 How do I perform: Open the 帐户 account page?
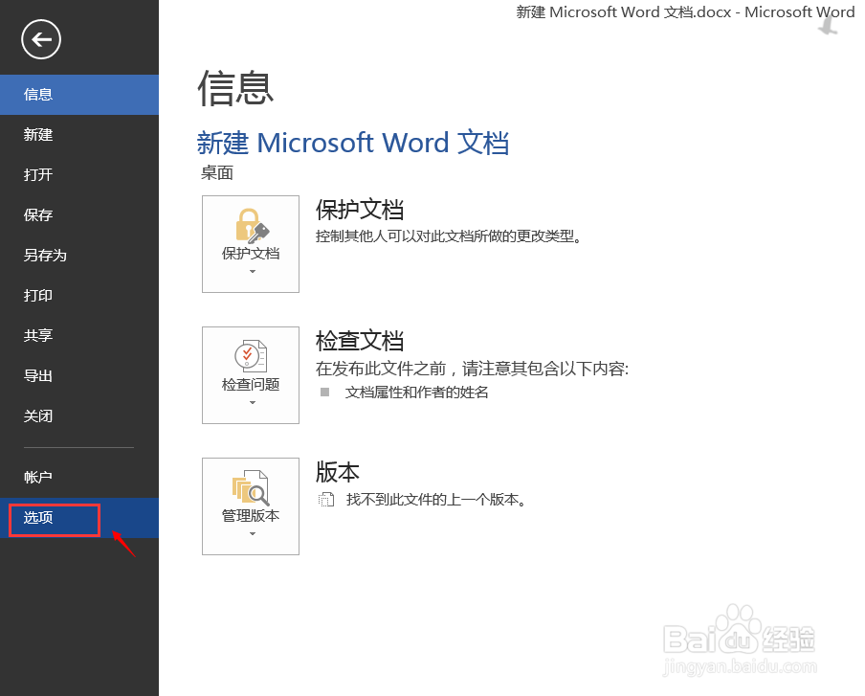click(x=38, y=477)
